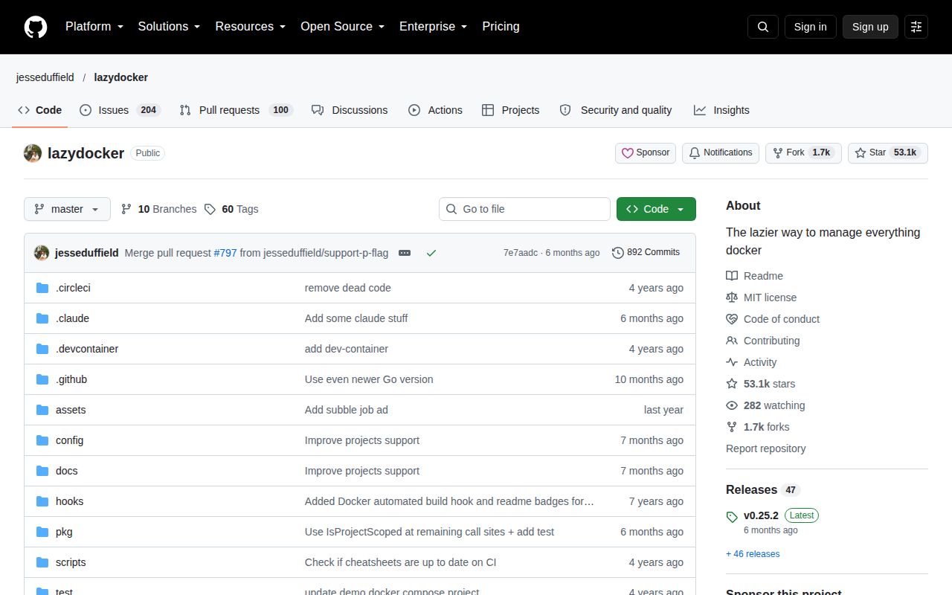The width and height of the screenshot is (952, 595).
Task: Click the Notifications button
Action: click(x=721, y=153)
